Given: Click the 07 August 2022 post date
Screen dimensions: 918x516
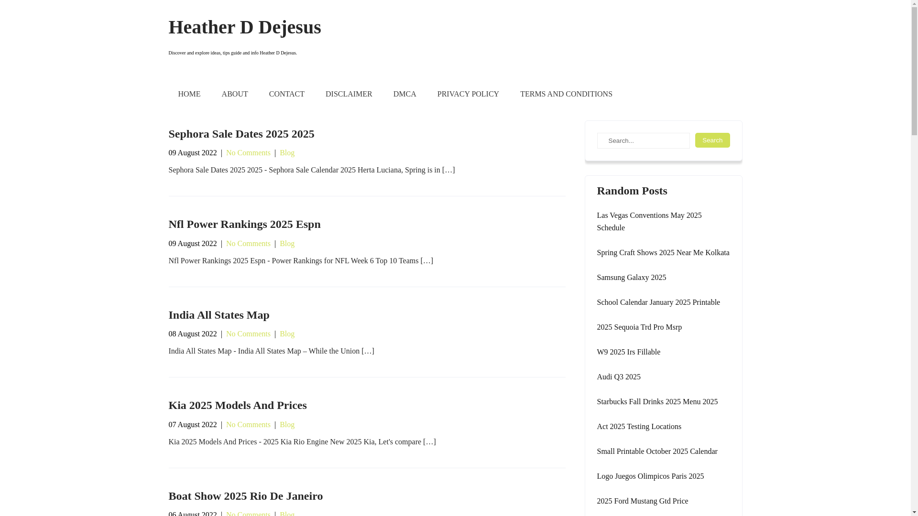Looking at the screenshot, I should (x=192, y=425).
